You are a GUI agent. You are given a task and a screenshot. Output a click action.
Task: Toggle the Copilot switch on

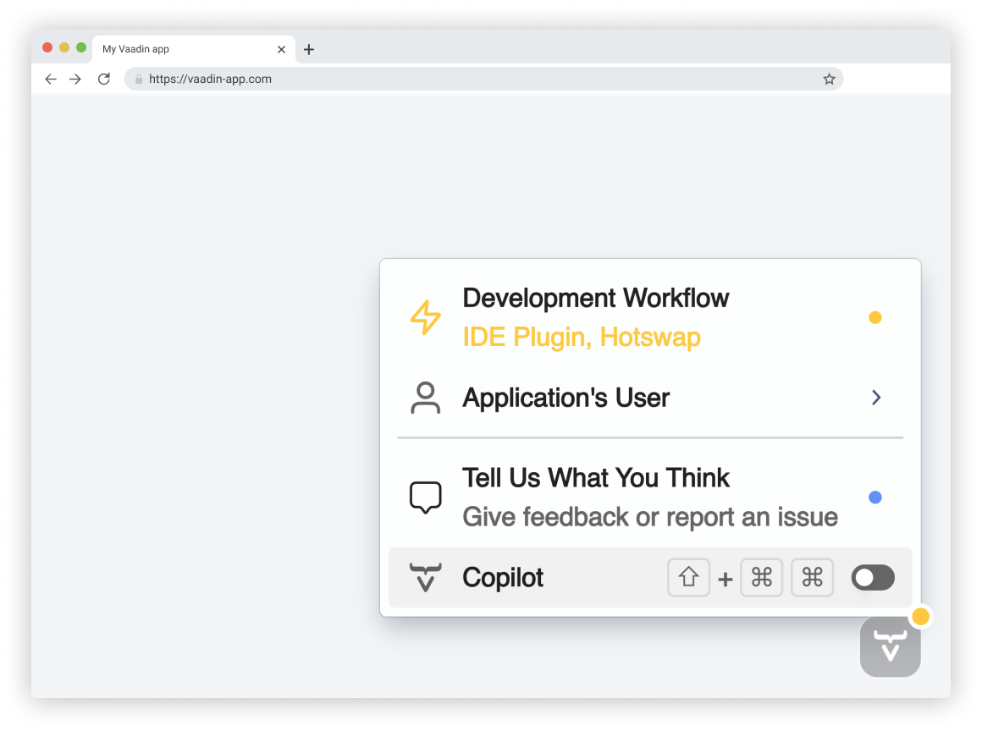873,578
